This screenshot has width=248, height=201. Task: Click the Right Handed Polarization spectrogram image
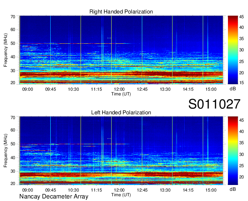[x=121, y=50]
